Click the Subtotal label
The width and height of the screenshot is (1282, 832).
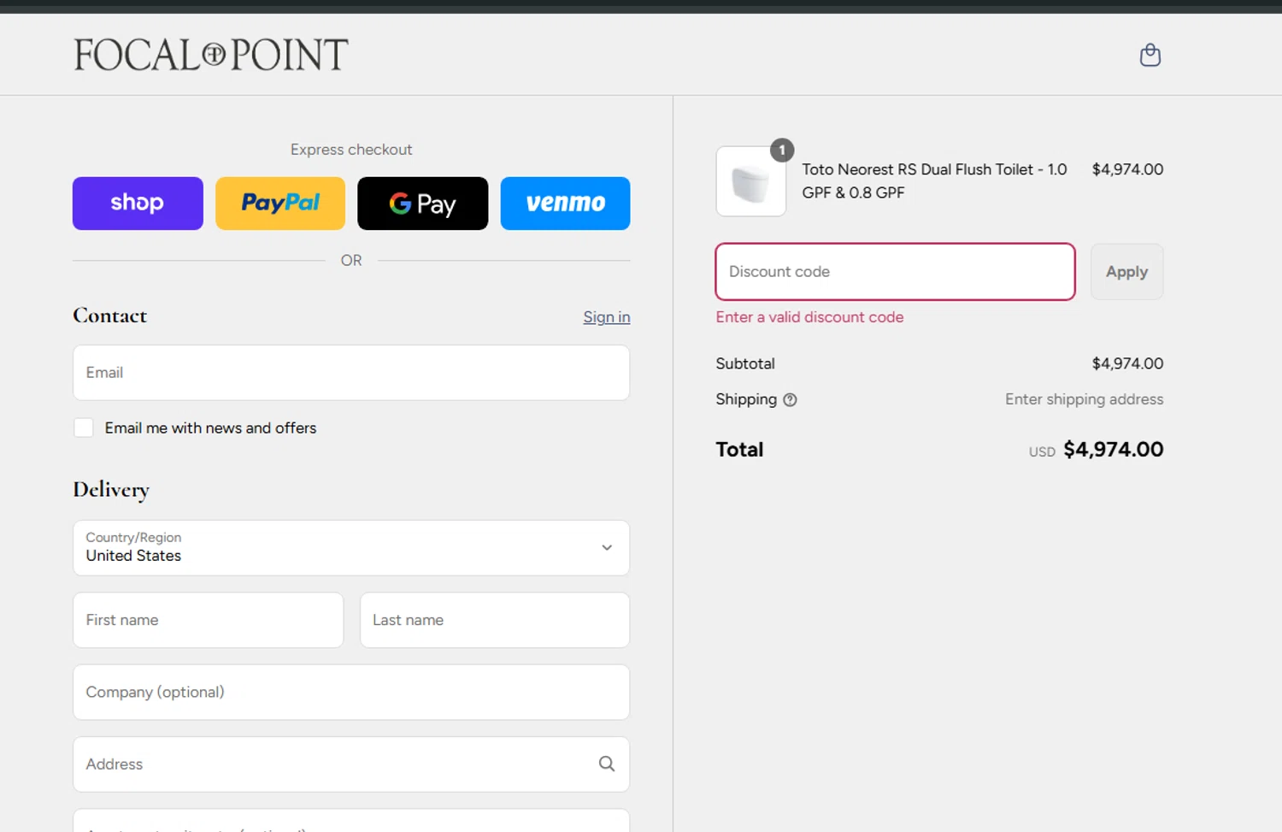745,363
